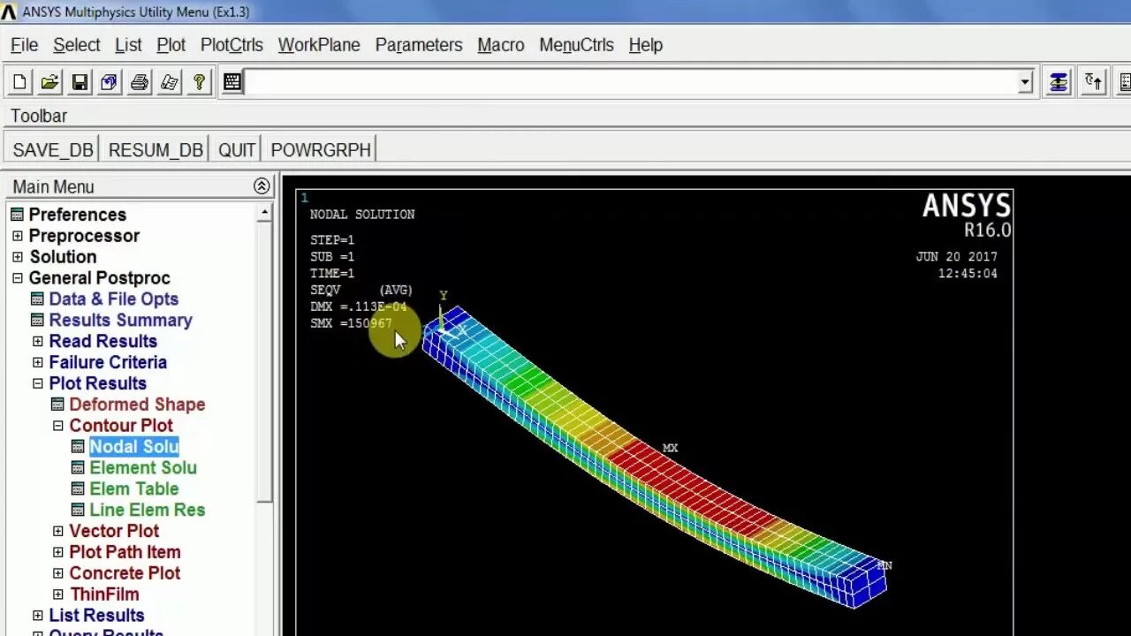Click the Element Solu item icon
The height and width of the screenshot is (636, 1131).
click(x=78, y=468)
